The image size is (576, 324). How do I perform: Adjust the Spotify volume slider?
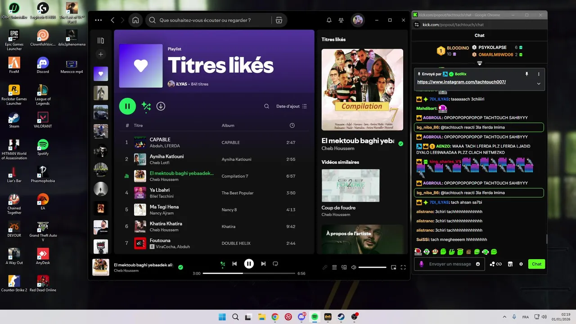pyautogui.click(x=372, y=267)
